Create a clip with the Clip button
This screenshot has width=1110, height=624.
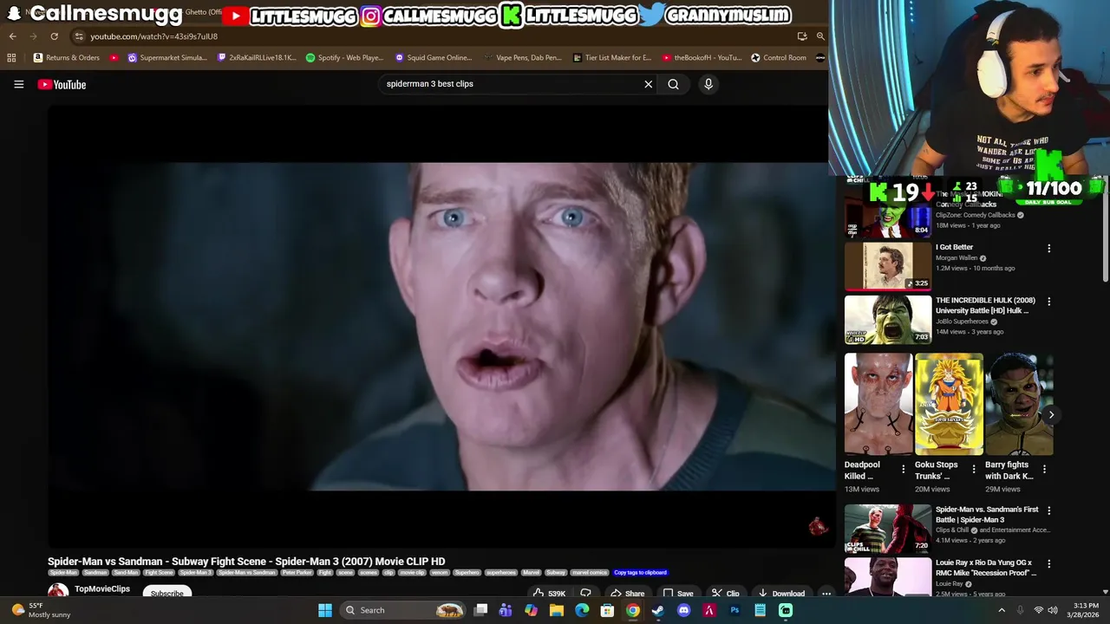726,593
